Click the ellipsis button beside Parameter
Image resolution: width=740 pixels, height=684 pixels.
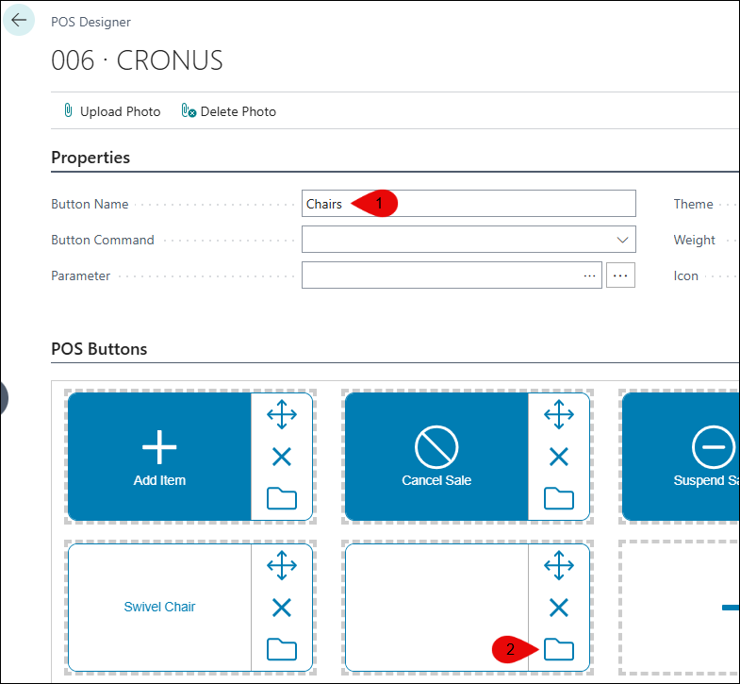coord(620,275)
